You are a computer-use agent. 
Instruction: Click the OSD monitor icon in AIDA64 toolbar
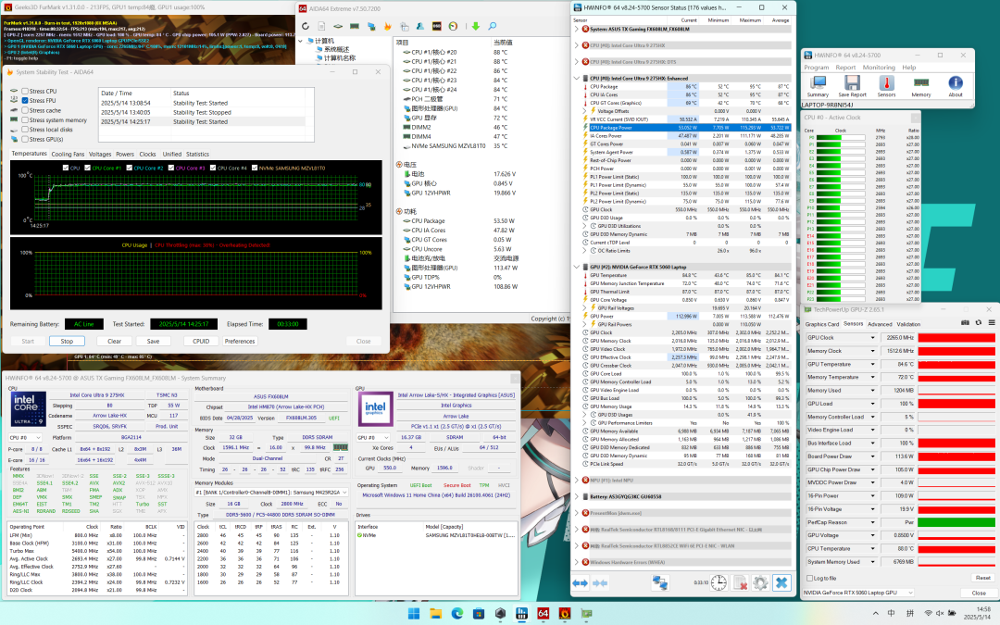pyautogui.click(x=437, y=26)
